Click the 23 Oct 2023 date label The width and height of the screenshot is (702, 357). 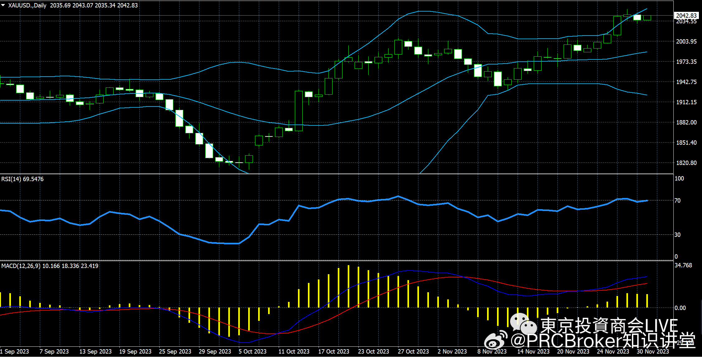(374, 351)
